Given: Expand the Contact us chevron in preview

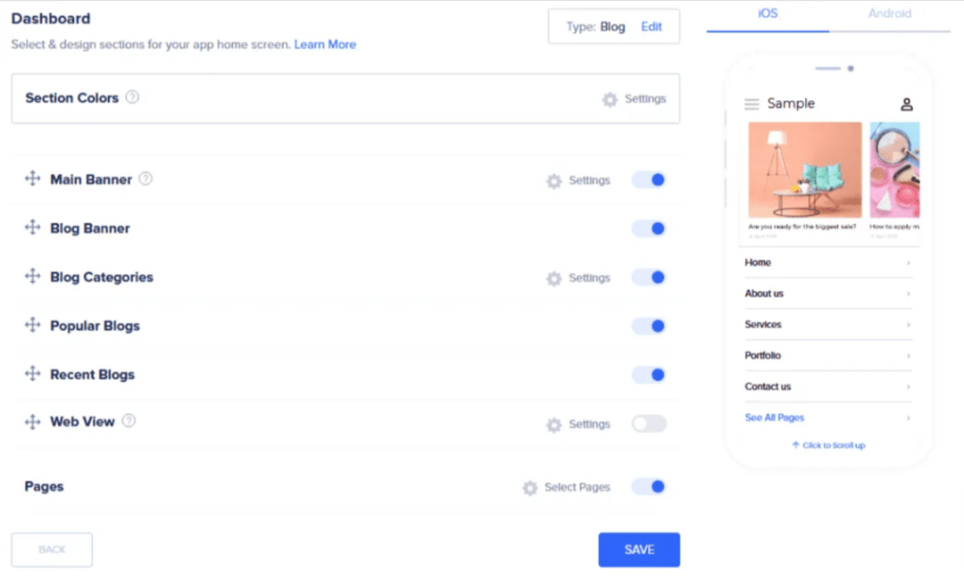Looking at the screenshot, I should [x=910, y=385].
